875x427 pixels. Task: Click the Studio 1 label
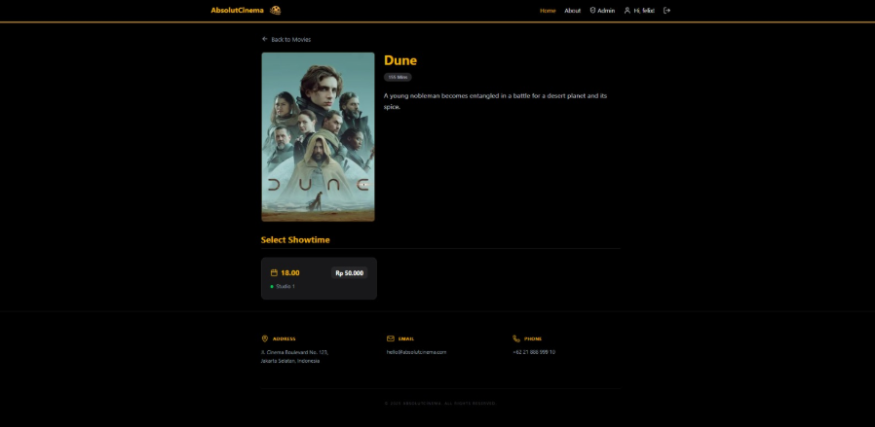[x=285, y=287]
